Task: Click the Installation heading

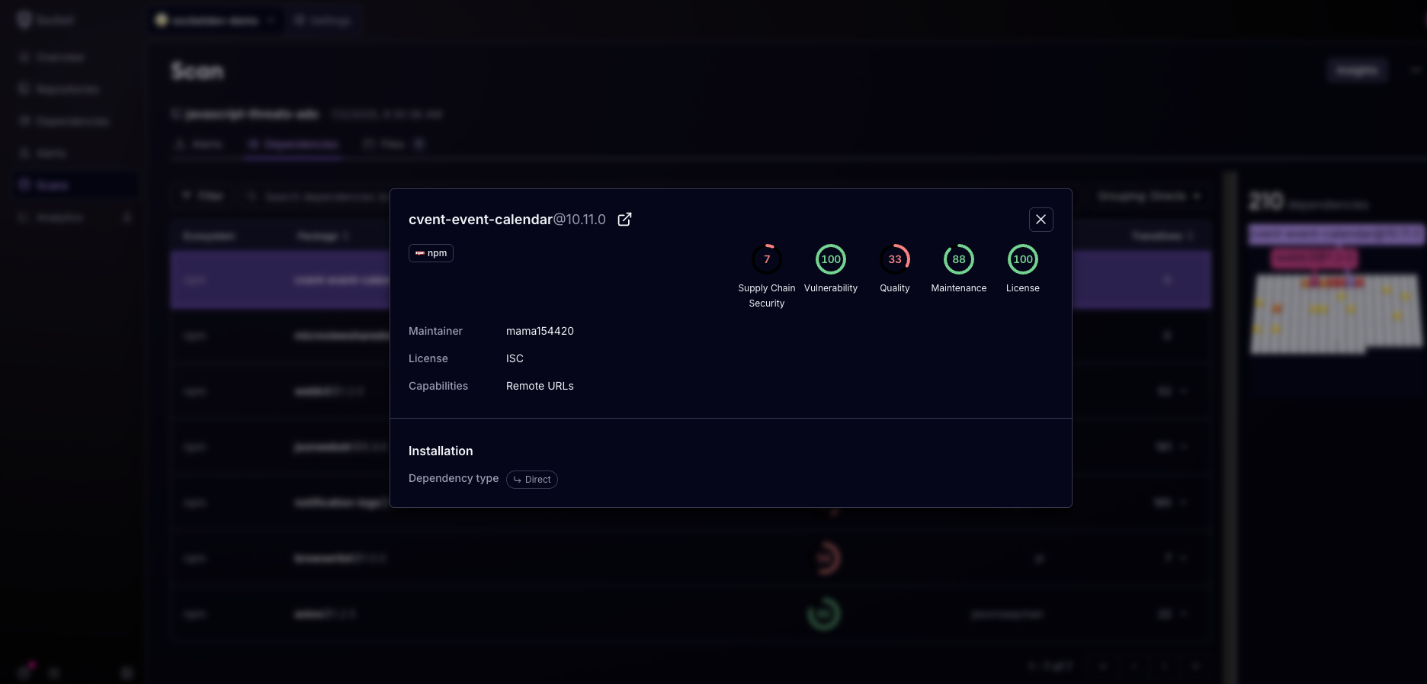Action: click(x=441, y=451)
